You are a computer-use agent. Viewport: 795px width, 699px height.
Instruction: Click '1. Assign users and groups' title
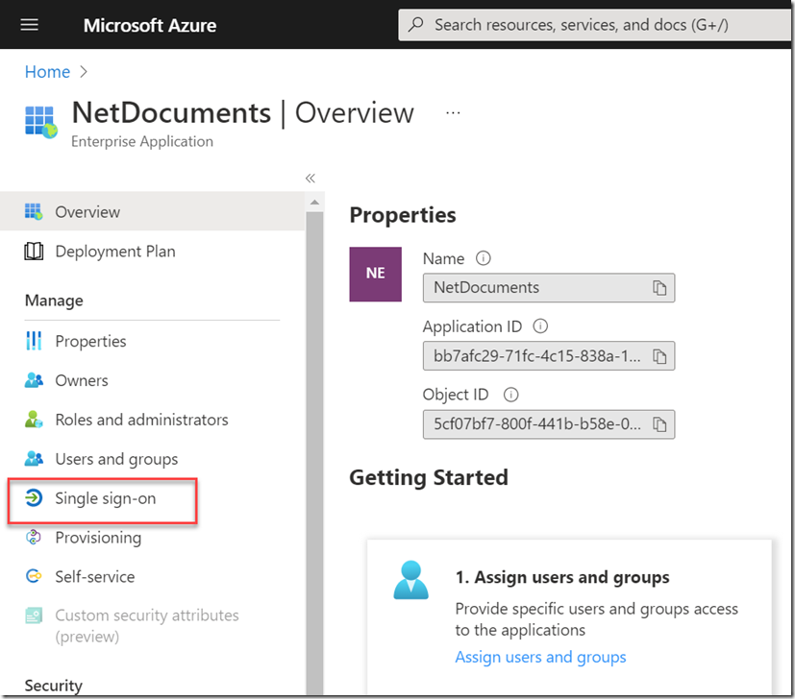coord(562,577)
